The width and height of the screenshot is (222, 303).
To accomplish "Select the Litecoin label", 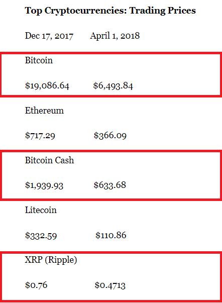I will [41, 210].
